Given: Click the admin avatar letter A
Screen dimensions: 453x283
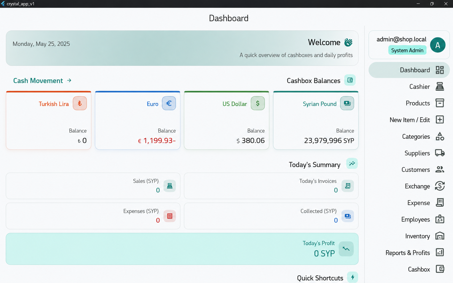Looking at the screenshot, I should (438, 45).
